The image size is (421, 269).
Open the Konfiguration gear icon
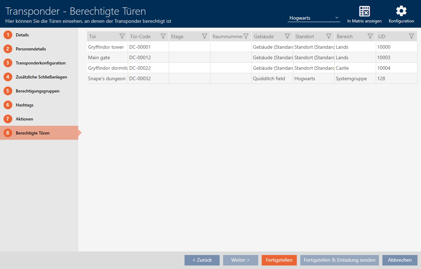(x=401, y=11)
